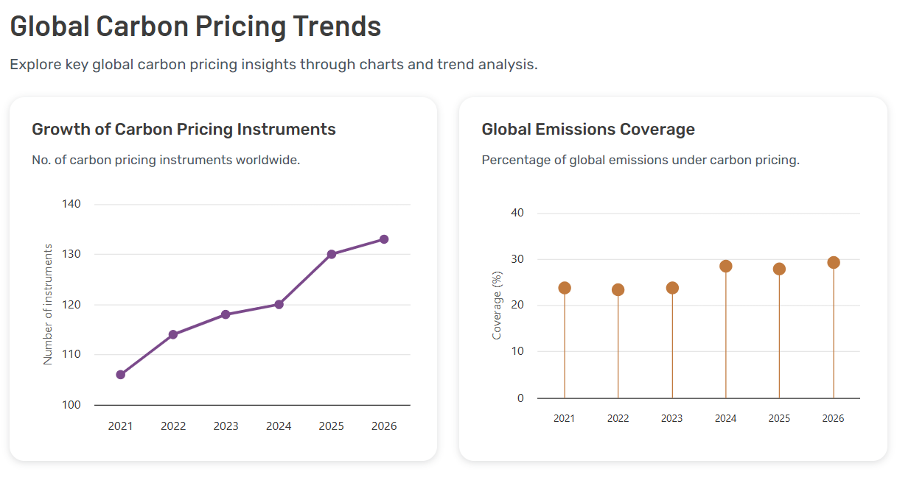Click the 2026 x-axis label under coverage chart

click(x=834, y=418)
